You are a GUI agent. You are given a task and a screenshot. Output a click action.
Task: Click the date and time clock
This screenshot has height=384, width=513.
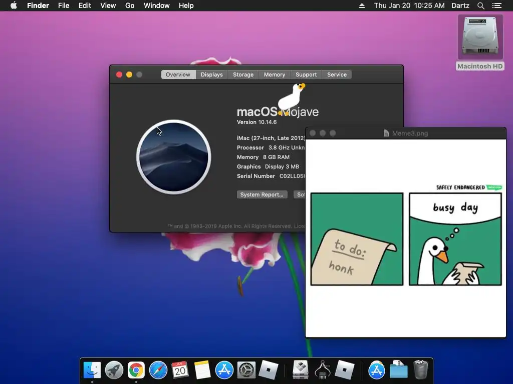coord(409,5)
